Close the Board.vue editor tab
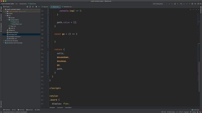This screenshot has height=113, width=202. point(60,7)
